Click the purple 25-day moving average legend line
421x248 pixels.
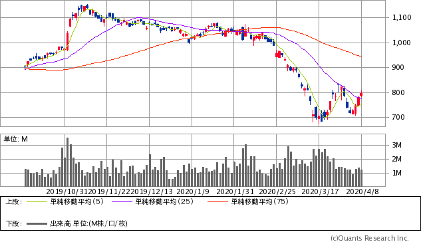click(x=122, y=201)
